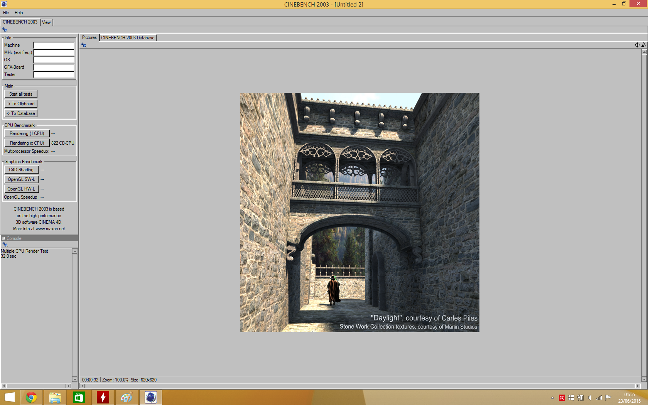Click the left panel horizontal scrollbar right arrow

pyautogui.click(x=69, y=386)
